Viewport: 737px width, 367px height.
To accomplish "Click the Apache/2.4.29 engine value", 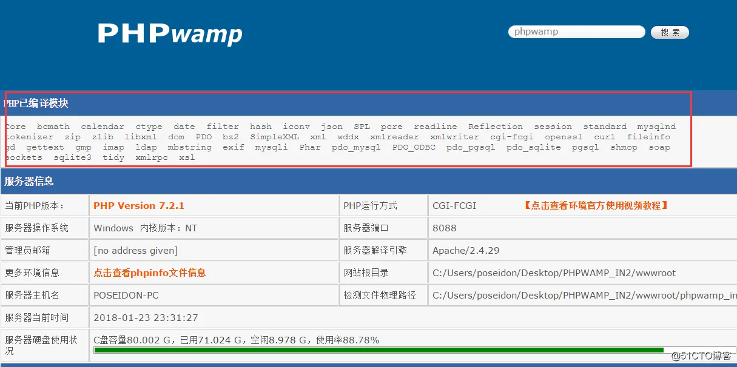I will 466,250.
